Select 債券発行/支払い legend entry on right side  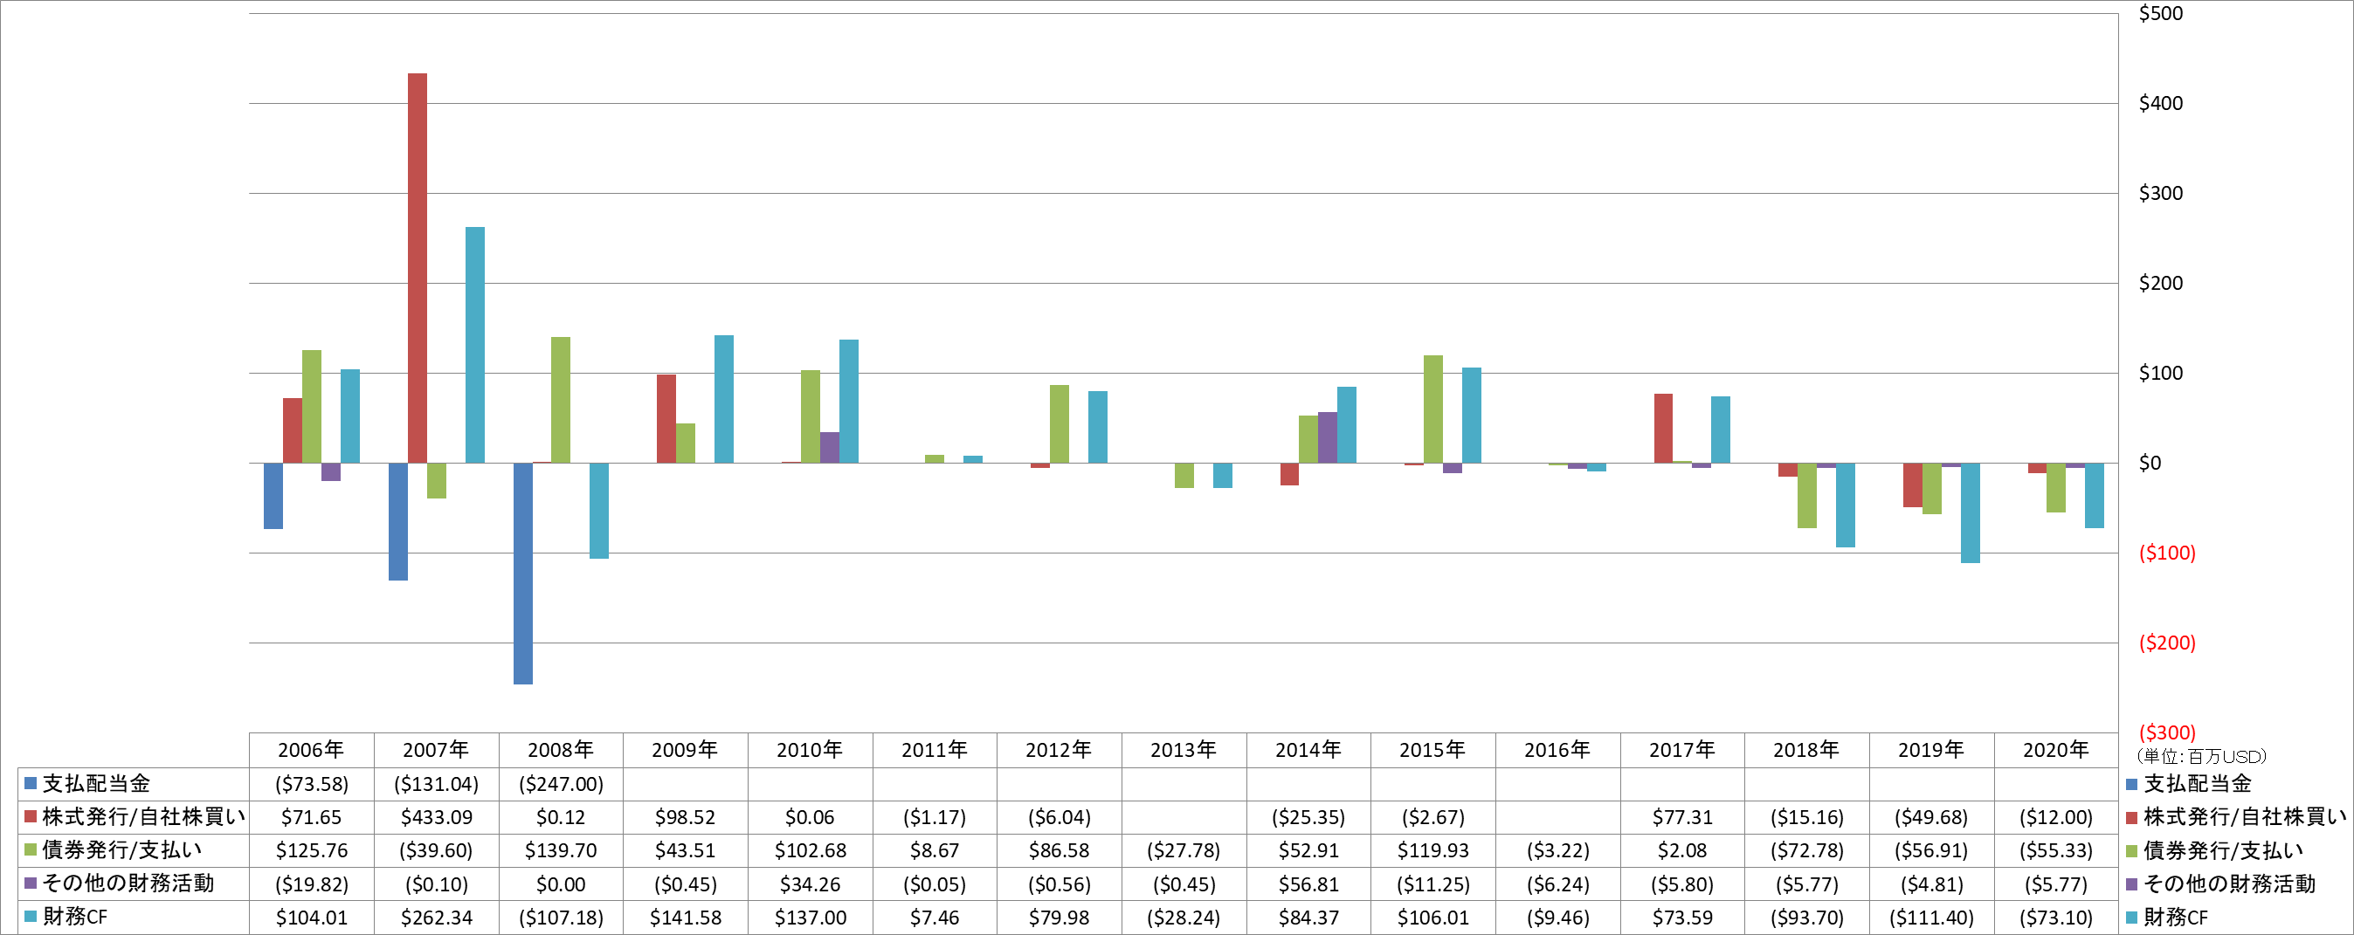point(2214,850)
